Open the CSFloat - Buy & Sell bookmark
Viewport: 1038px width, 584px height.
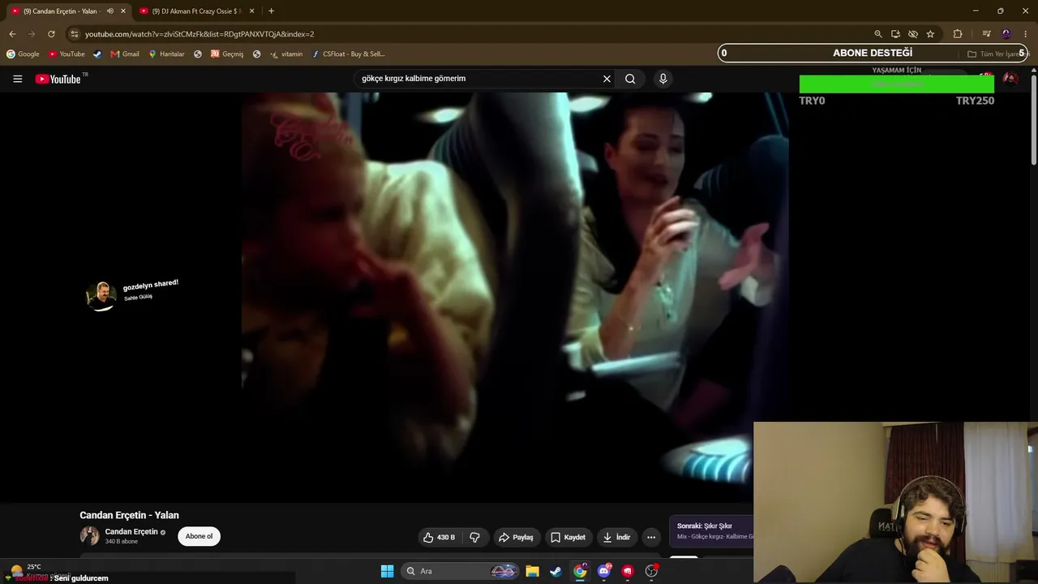click(x=348, y=54)
